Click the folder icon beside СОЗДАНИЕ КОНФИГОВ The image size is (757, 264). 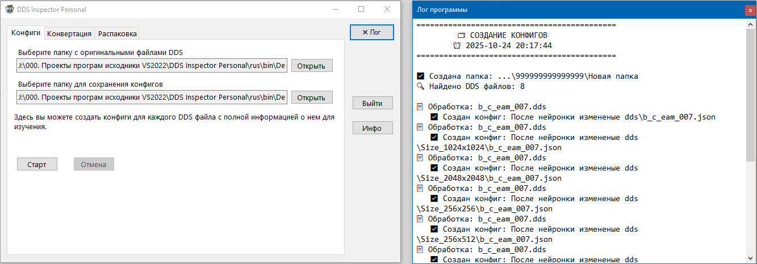pos(461,36)
